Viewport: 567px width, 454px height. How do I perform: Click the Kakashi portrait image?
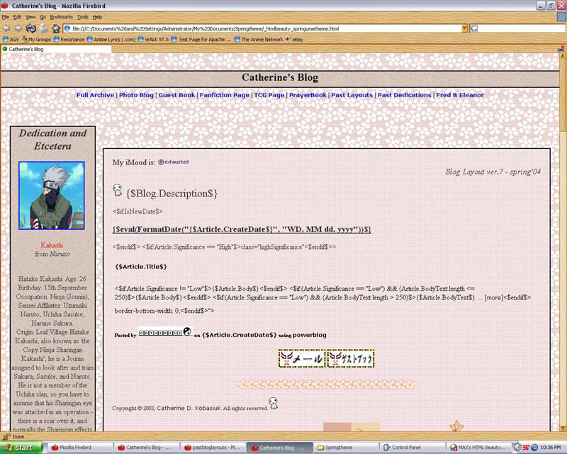click(52, 196)
